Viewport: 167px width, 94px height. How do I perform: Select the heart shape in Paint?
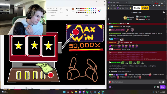[x=53, y=13]
